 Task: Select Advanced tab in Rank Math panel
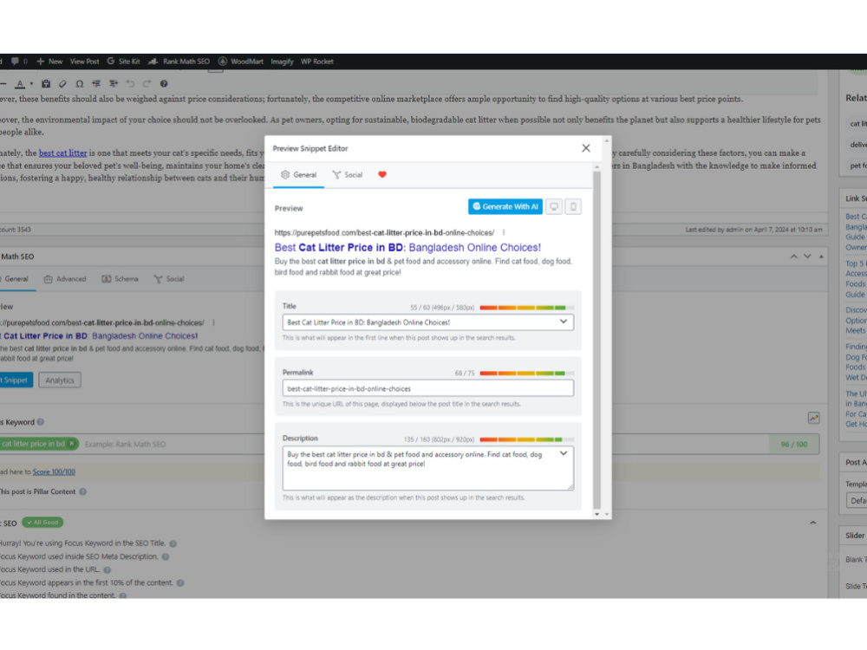(x=65, y=279)
